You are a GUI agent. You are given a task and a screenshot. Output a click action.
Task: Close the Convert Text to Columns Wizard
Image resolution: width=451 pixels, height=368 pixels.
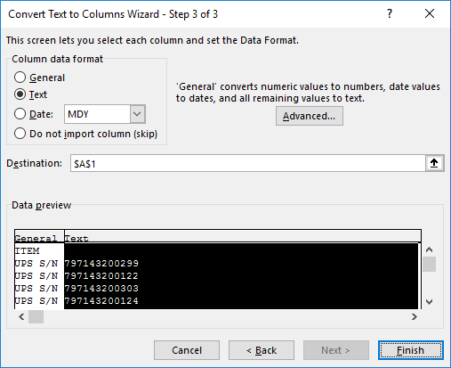430,13
